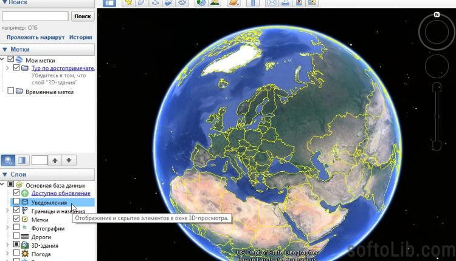This screenshot has height=261, width=456.
Task: Enable the 'Погода' layer checkbox
Action: pos(16,253)
